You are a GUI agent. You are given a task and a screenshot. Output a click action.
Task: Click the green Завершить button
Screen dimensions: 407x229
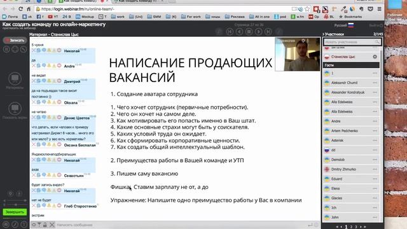(15, 212)
